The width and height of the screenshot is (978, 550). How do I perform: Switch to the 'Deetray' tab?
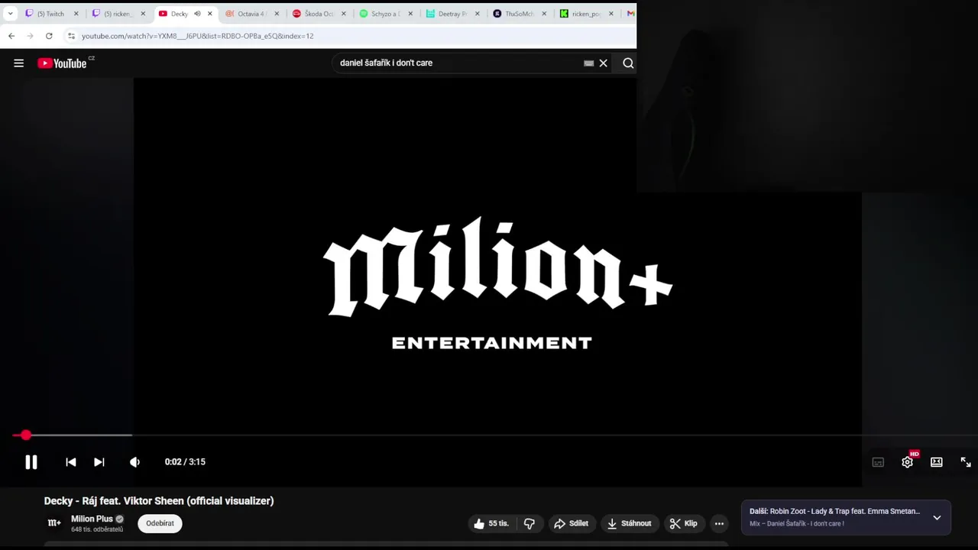pyautogui.click(x=452, y=14)
